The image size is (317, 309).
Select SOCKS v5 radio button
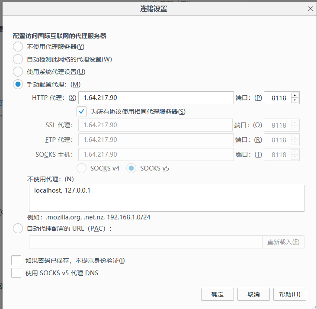pyautogui.click(x=131, y=168)
